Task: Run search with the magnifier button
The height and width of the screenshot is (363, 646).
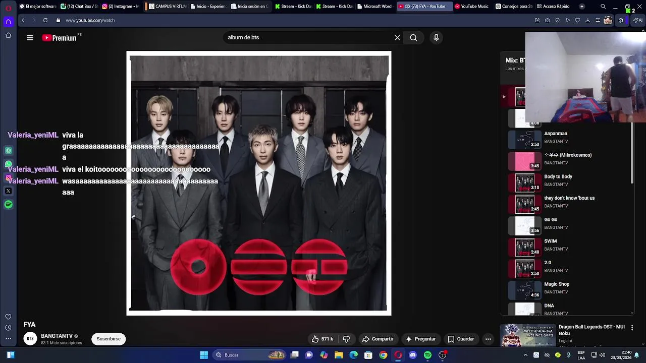Action: pos(413,38)
